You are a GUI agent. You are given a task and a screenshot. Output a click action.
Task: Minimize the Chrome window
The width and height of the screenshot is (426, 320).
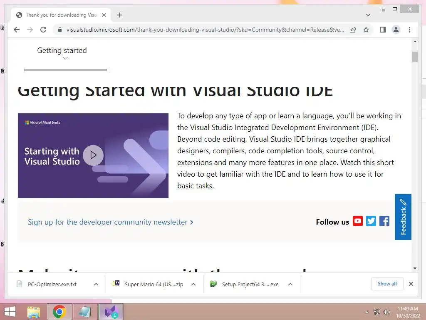pos(383,10)
